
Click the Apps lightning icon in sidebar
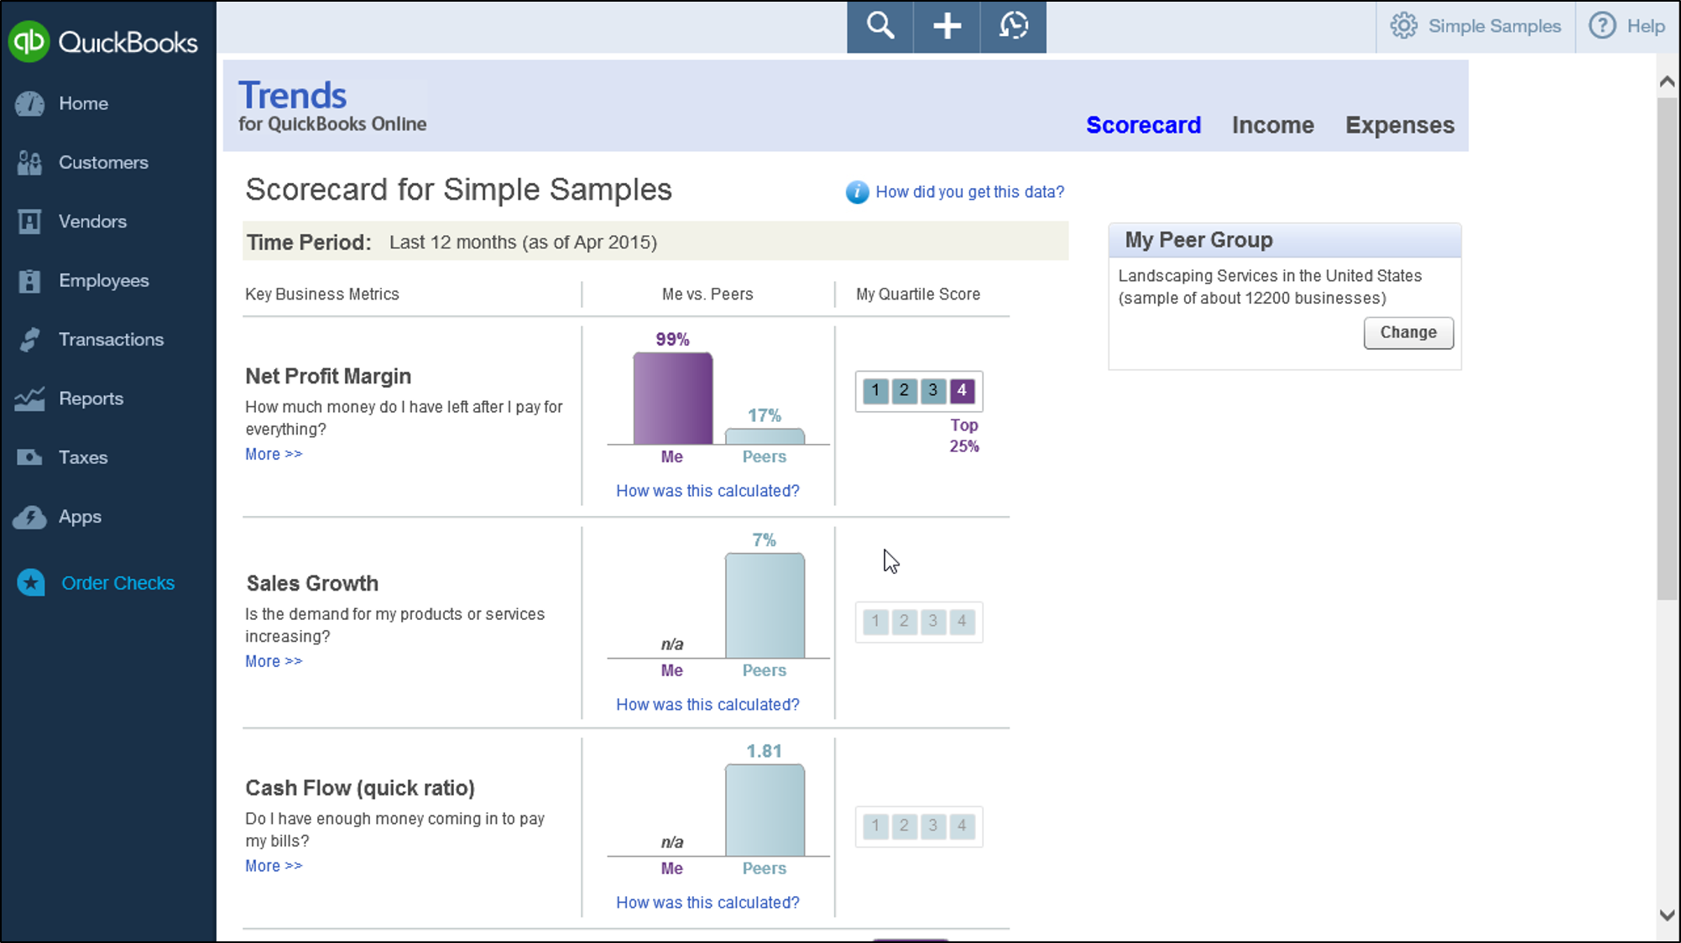(29, 517)
